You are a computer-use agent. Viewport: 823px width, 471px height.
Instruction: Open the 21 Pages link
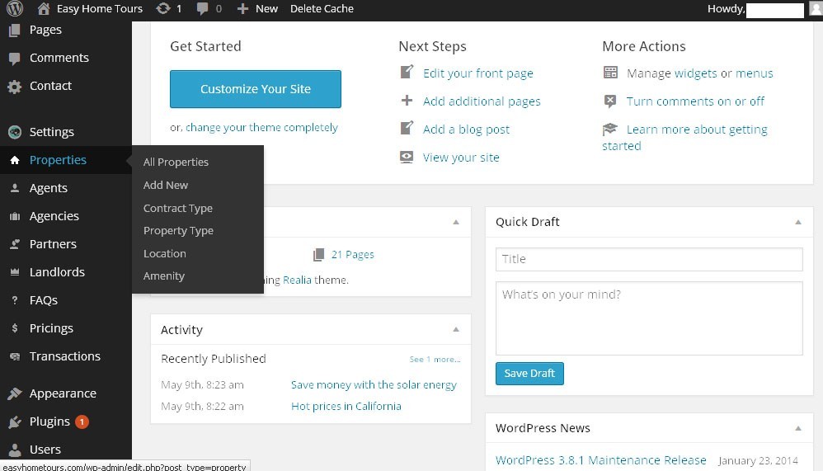coord(353,255)
